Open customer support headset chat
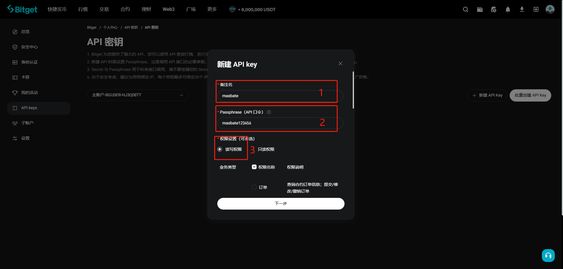 click(548, 256)
